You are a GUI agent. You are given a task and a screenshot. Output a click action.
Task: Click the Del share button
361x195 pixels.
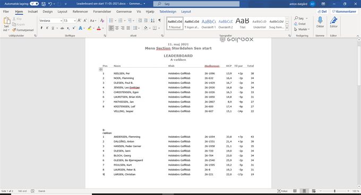click(322, 12)
